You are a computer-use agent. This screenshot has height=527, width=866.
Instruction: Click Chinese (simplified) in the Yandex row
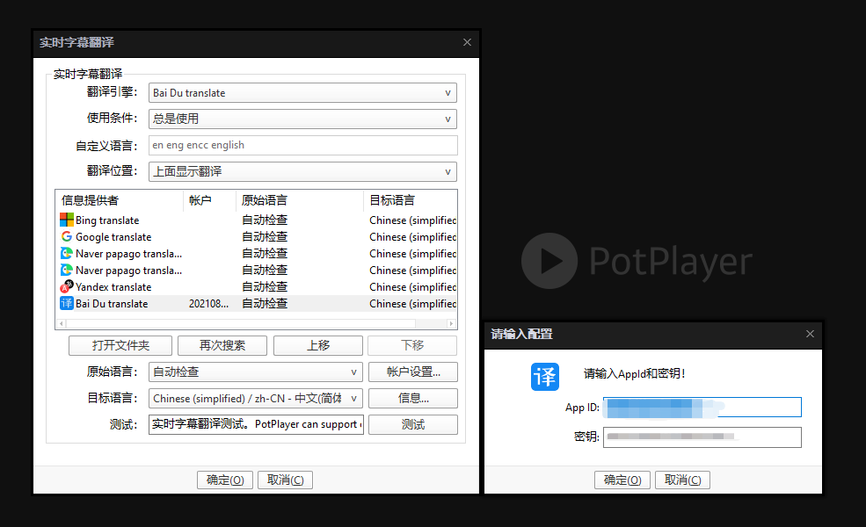click(x=412, y=287)
